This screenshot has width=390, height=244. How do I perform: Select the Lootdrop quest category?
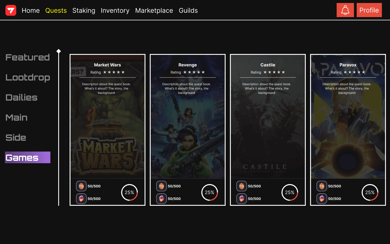pyautogui.click(x=28, y=78)
